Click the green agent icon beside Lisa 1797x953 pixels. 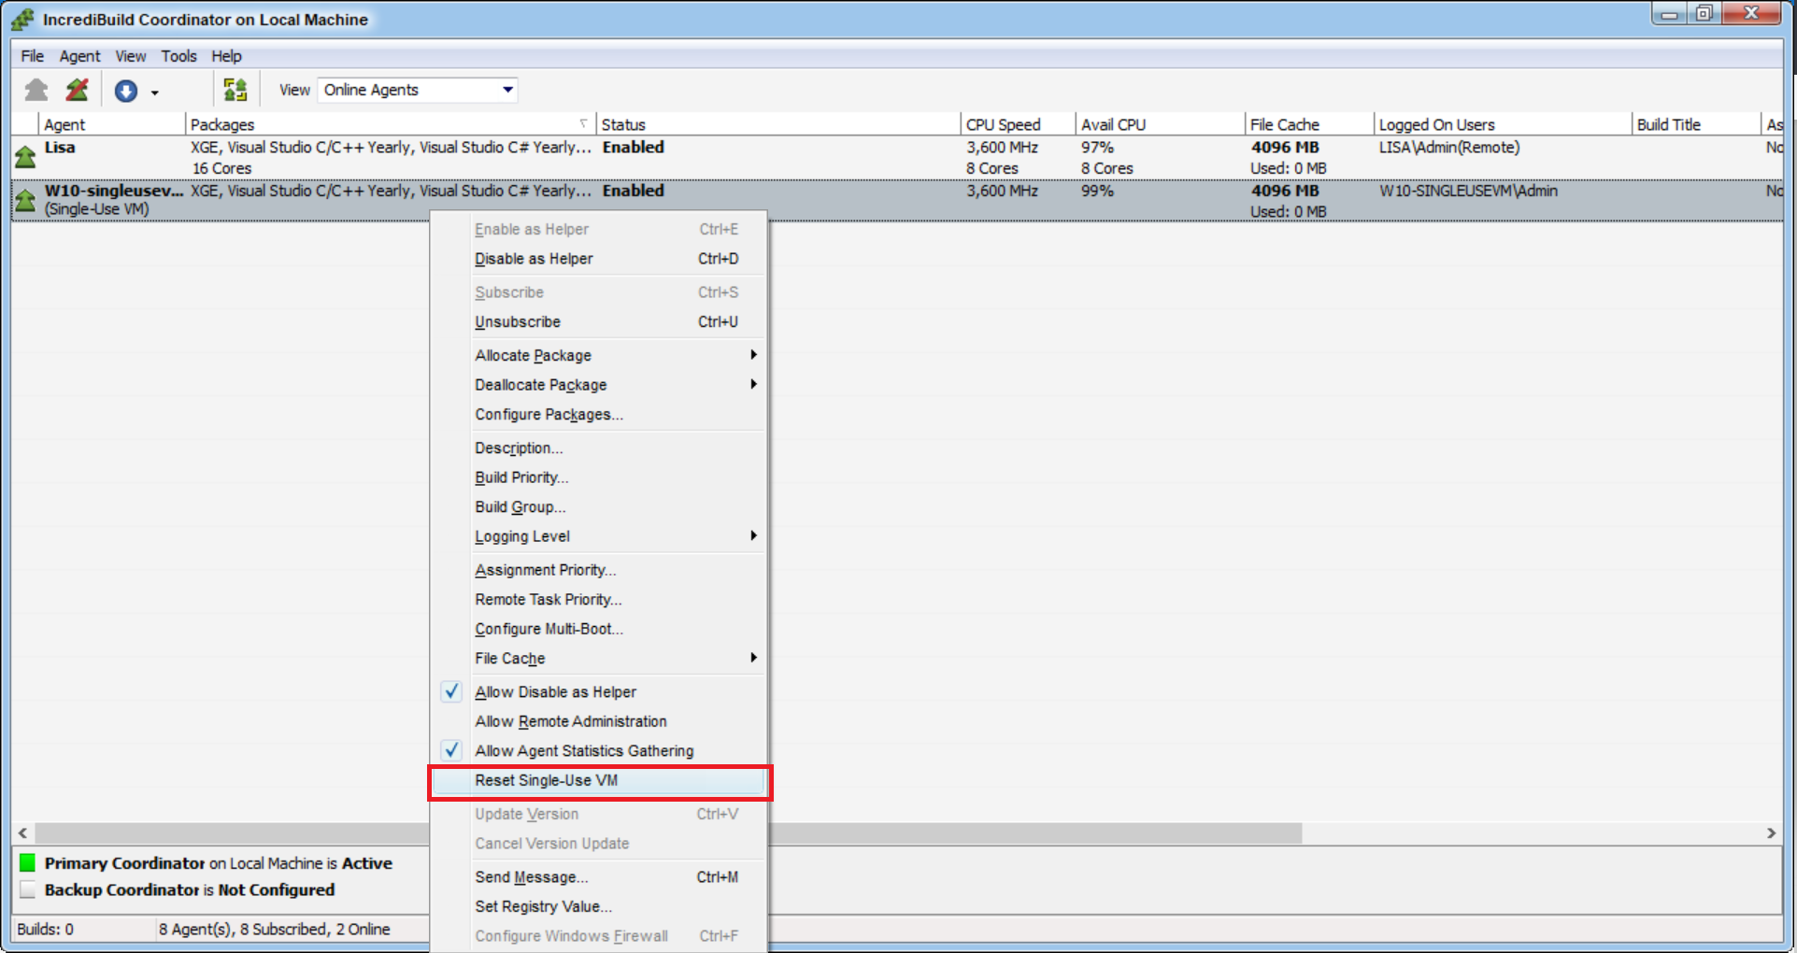[25, 156]
